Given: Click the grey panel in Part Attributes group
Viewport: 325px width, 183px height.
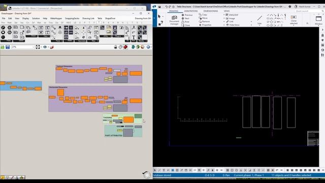Looking at the screenshot, I should coord(128,133).
